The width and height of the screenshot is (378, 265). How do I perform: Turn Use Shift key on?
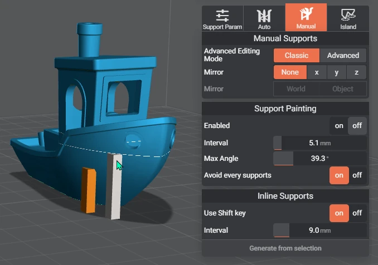339,213
